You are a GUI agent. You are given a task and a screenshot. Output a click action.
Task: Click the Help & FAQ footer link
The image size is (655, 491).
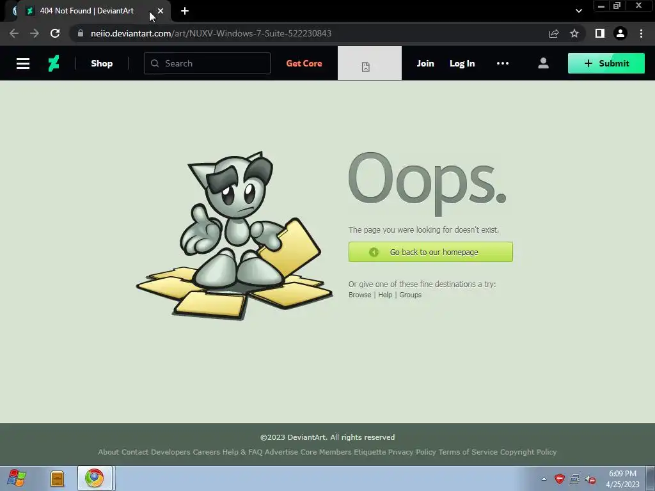(x=242, y=452)
